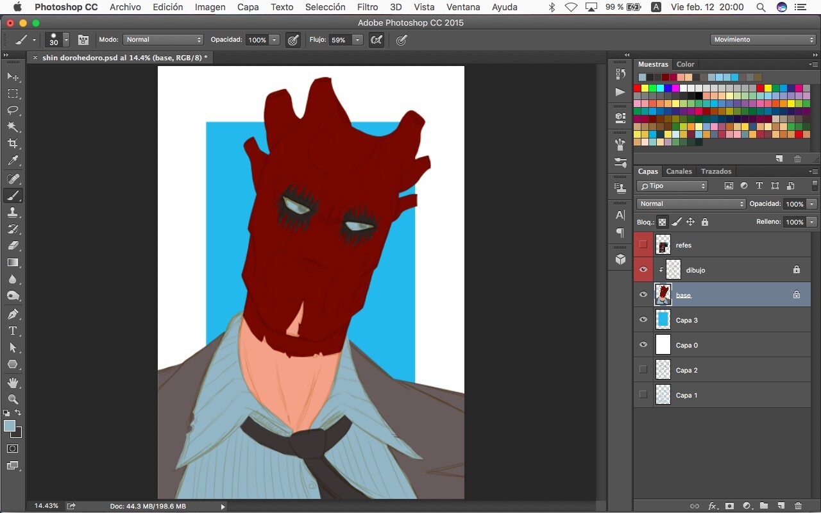This screenshot has width=821, height=513.
Task: Select the Eraser tool
Action: [13, 246]
